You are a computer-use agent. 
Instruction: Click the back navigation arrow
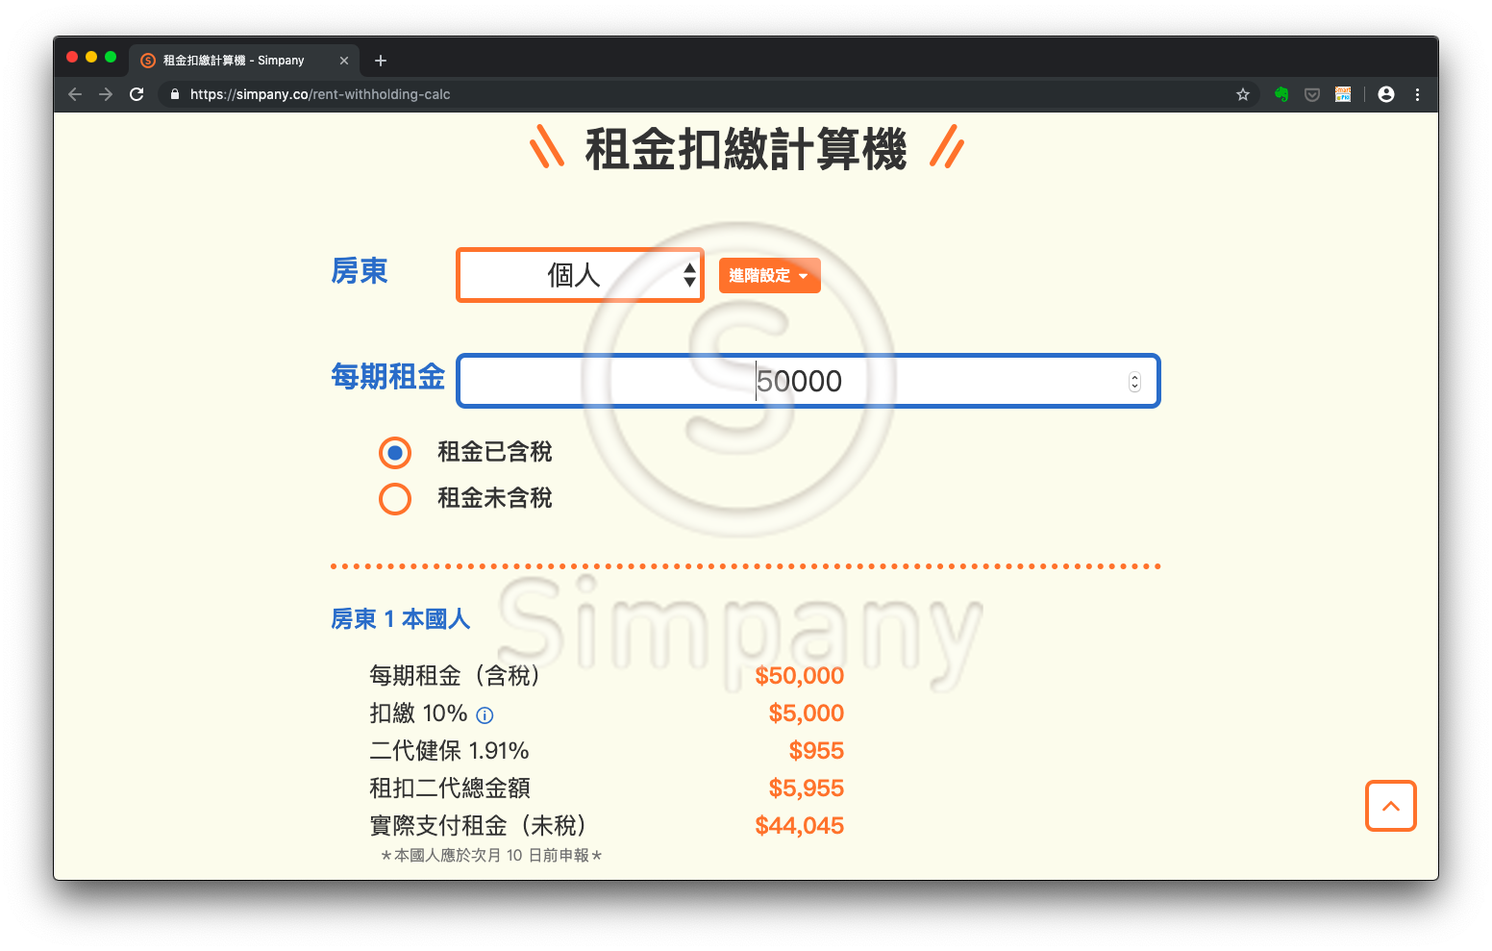point(74,94)
